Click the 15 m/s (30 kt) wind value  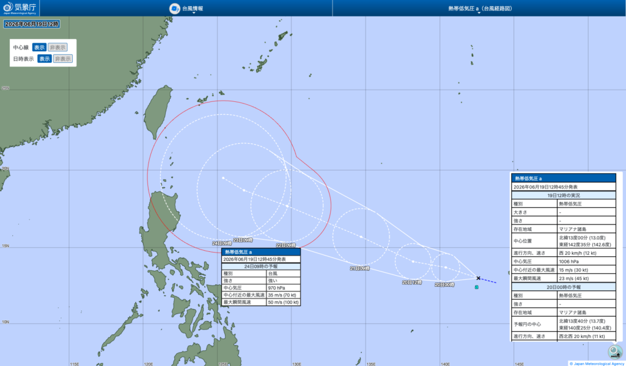586,270
